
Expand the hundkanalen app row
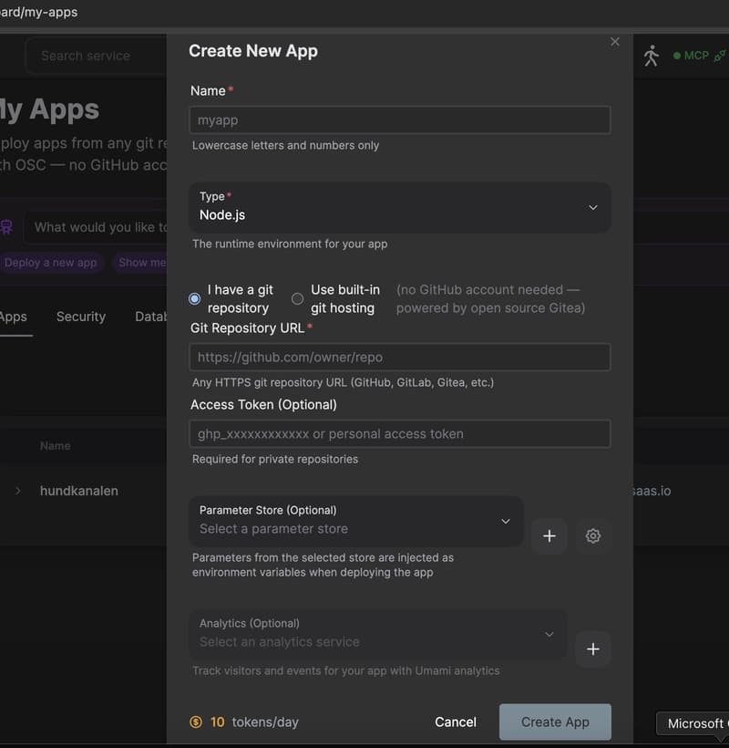[18, 490]
